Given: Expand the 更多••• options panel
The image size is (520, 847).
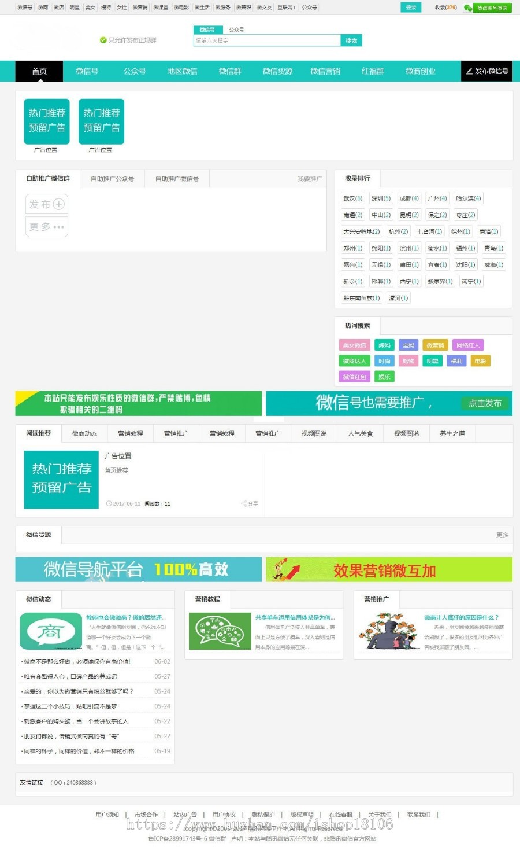Looking at the screenshot, I should click(x=46, y=226).
